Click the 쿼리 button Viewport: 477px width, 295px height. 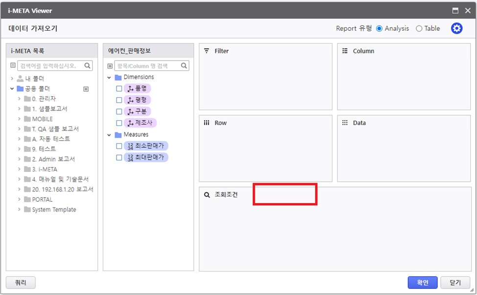(x=21, y=282)
